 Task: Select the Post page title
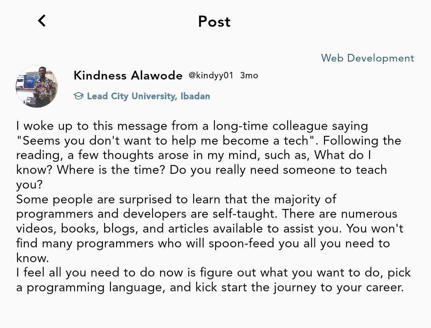(x=214, y=22)
